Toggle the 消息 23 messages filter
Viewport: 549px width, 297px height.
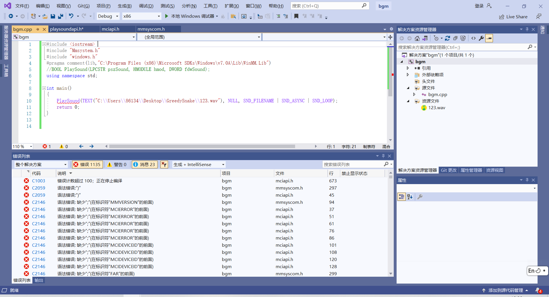pyautogui.click(x=144, y=164)
